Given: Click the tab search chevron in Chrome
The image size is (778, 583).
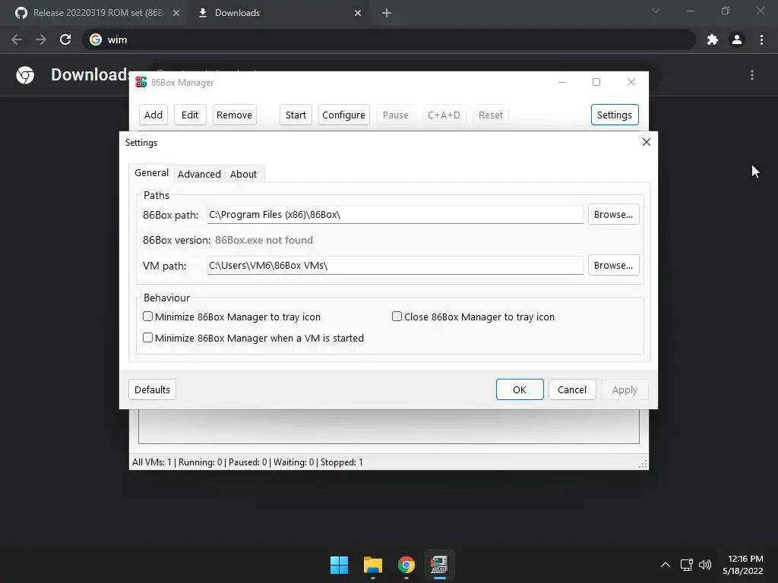Looking at the screenshot, I should [656, 11].
